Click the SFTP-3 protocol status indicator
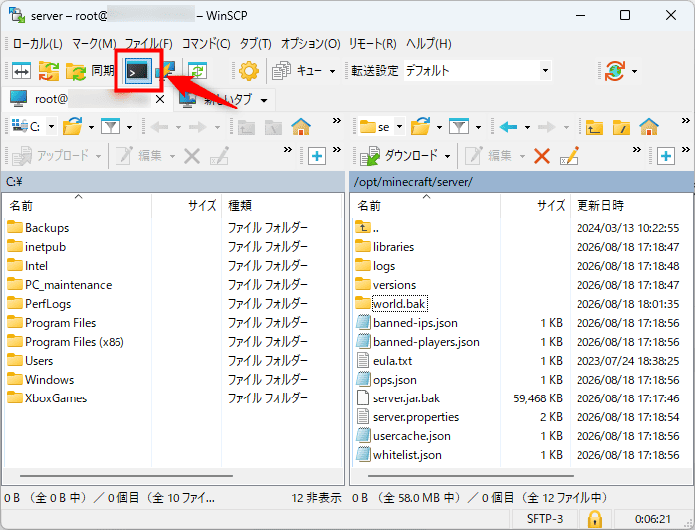Viewport: 695px width, 530px height. pyautogui.click(x=545, y=519)
